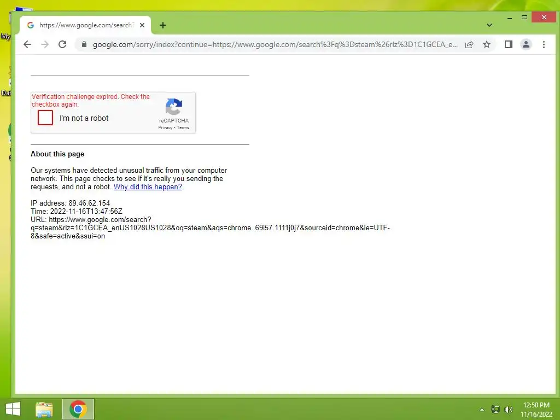
Task: Minimize the Chrome window
Action: 510,17
